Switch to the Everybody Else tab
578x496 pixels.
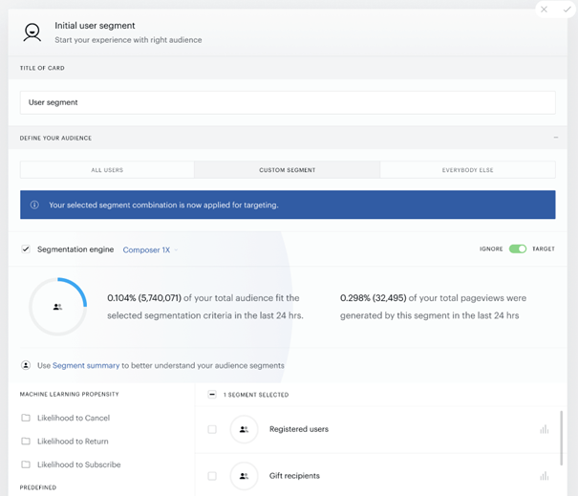468,170
